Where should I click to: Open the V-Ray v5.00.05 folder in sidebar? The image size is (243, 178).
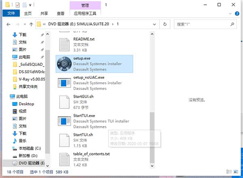32,79
